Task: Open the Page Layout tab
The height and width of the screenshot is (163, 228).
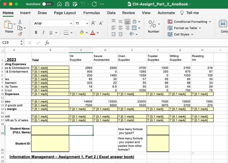Action: pos(65,13)
